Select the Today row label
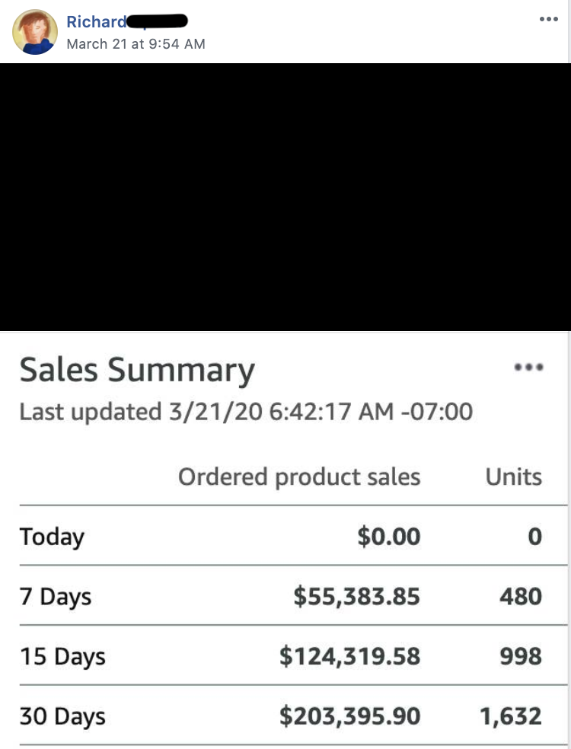The width and height of the screenshot is (571, 749). pyautogui.click(x=52, y=537)
